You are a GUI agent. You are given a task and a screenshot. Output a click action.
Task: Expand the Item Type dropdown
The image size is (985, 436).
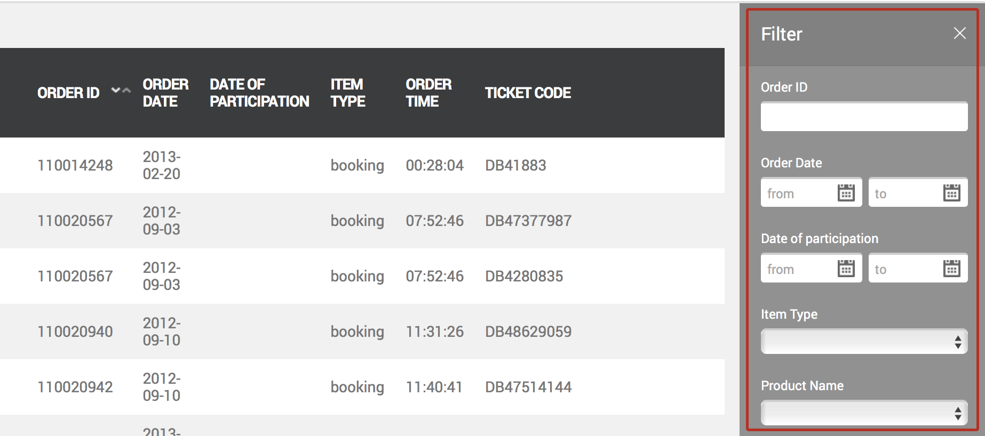coord(864,342)
